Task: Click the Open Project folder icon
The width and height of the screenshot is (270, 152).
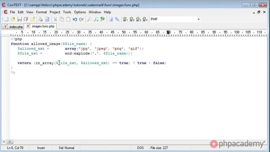Action: point(32,19)
